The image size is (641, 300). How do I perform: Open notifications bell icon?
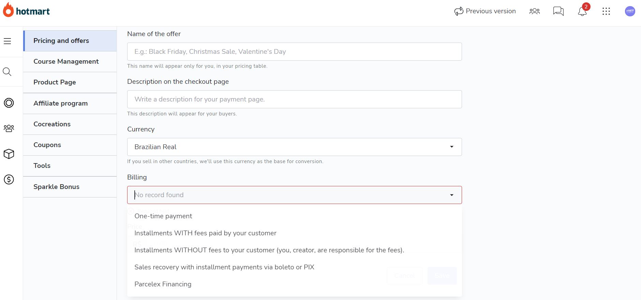tap(582, 11)
